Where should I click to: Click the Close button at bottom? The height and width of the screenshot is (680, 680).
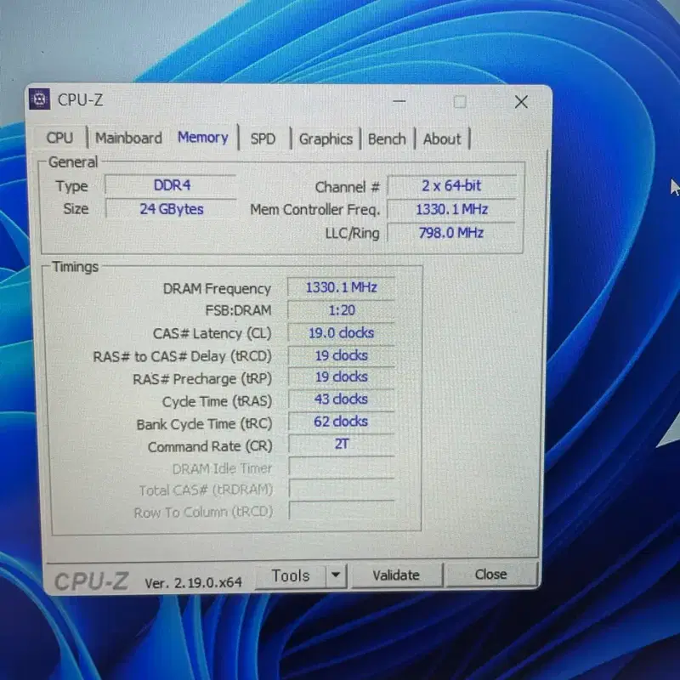[x=491, y=575]
